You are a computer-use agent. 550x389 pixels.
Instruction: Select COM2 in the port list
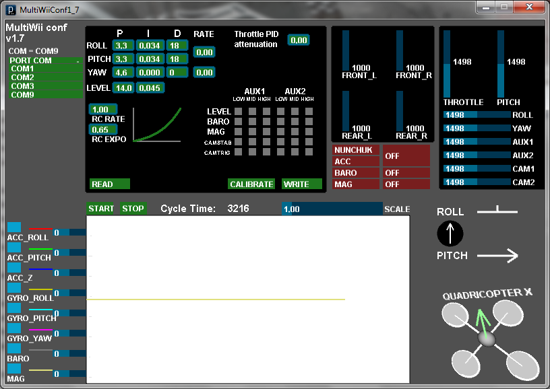[46, 77]
